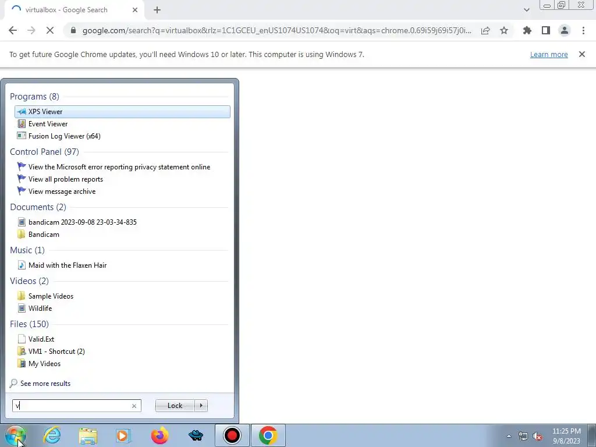This screenshot has height=447, width=596.
Task: Open Chrome tab search dropdown
Action: pyautogui.click(x=526, y=10)
